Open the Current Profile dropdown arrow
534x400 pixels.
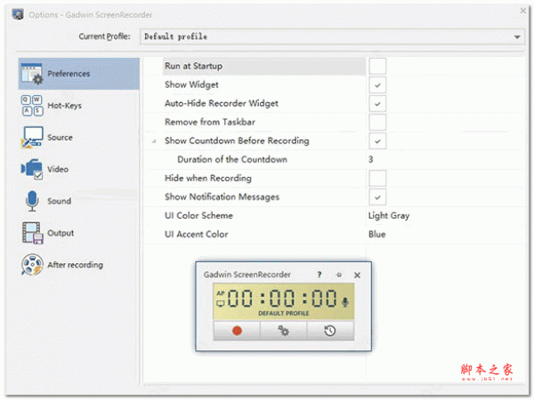[517, 36]
